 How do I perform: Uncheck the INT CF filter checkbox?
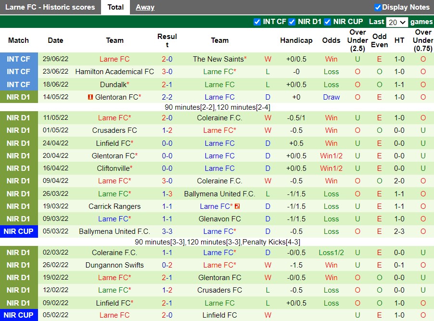click(x=257, y=22)
